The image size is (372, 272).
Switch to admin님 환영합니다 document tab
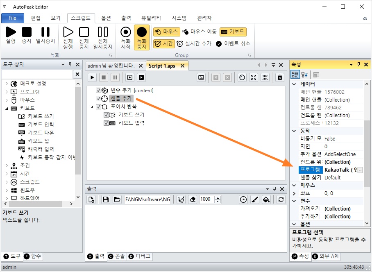111,66
